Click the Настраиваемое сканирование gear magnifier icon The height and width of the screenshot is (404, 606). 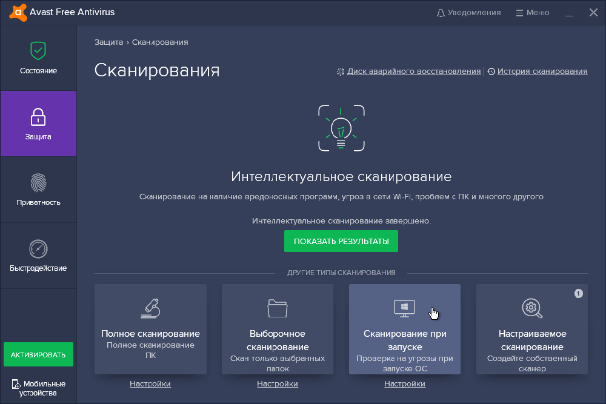[x=531, y=308]
